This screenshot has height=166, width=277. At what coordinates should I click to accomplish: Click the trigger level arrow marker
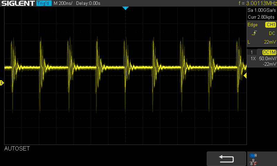(x=245, y=76)
